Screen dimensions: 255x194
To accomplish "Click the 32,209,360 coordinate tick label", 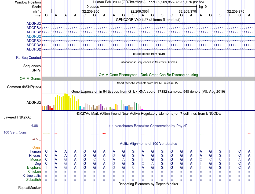I will [x=90, y=11].
